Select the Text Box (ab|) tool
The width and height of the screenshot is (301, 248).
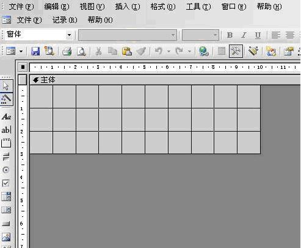[x=6, y=130]
